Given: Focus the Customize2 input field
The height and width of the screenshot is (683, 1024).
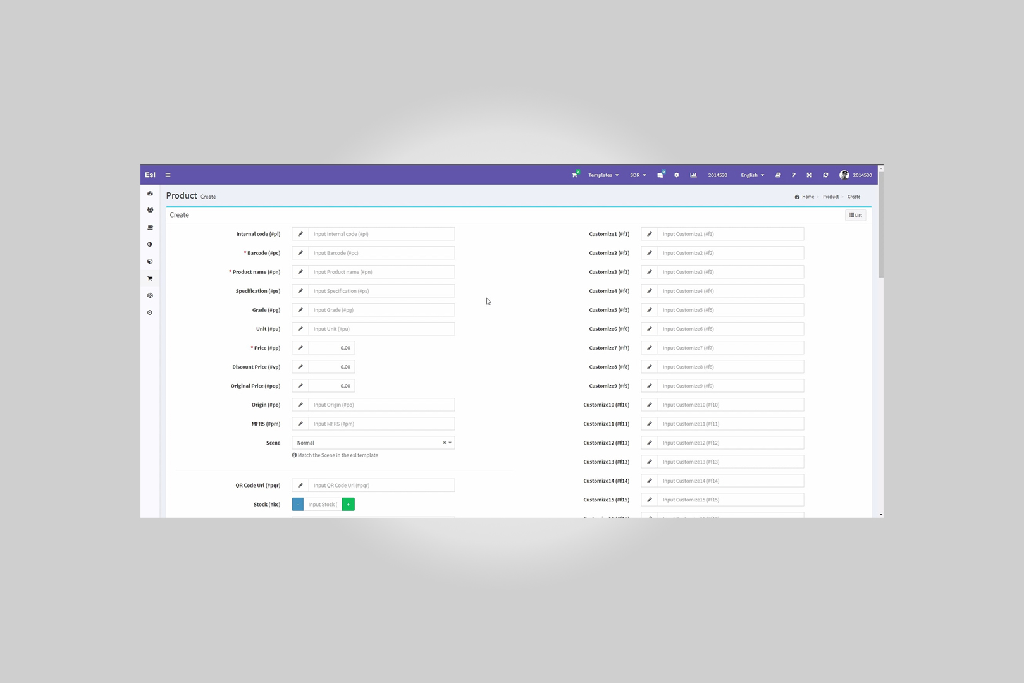Looking at the screenshot, I should [x=731, y=253].
